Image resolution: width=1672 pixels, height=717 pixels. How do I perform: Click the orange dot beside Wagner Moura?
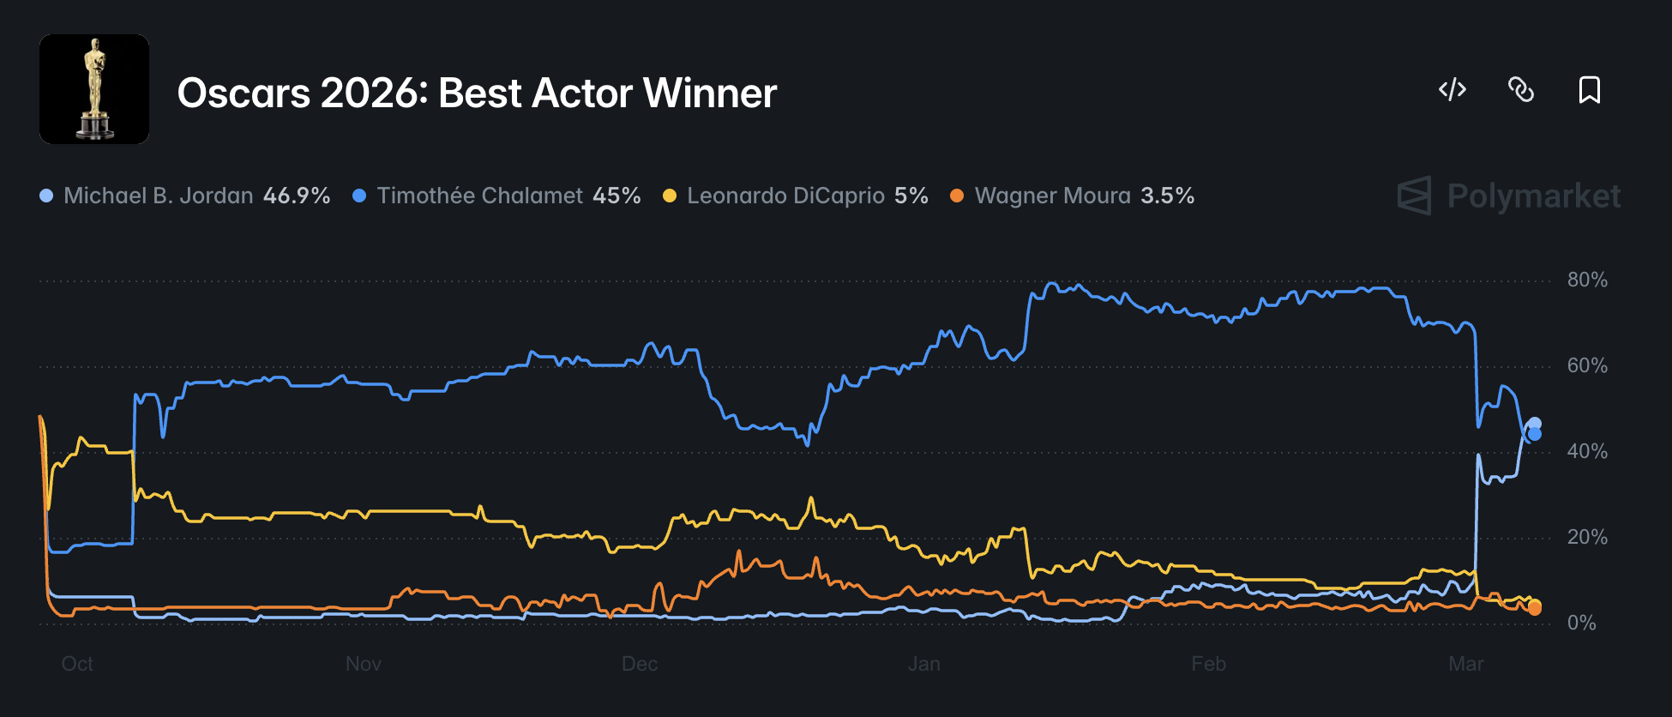coord(958,196)
